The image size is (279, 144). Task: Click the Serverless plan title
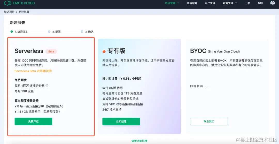(x=29, y=51)
